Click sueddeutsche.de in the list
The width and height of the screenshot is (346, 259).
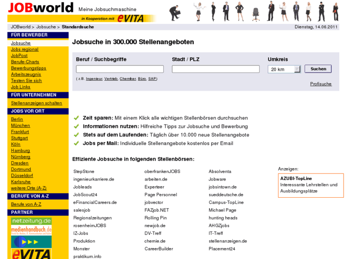click(x=226, y=195)
